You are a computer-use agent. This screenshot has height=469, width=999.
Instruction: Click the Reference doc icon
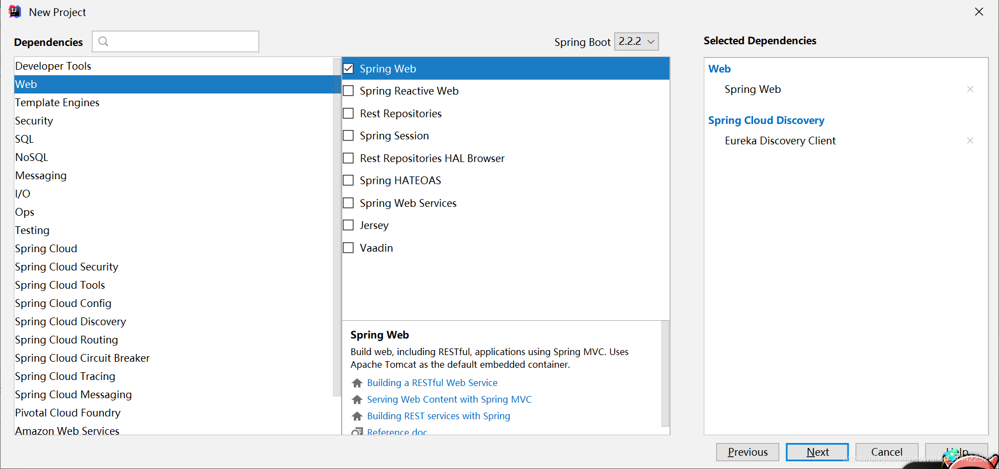tap(357, 431)
